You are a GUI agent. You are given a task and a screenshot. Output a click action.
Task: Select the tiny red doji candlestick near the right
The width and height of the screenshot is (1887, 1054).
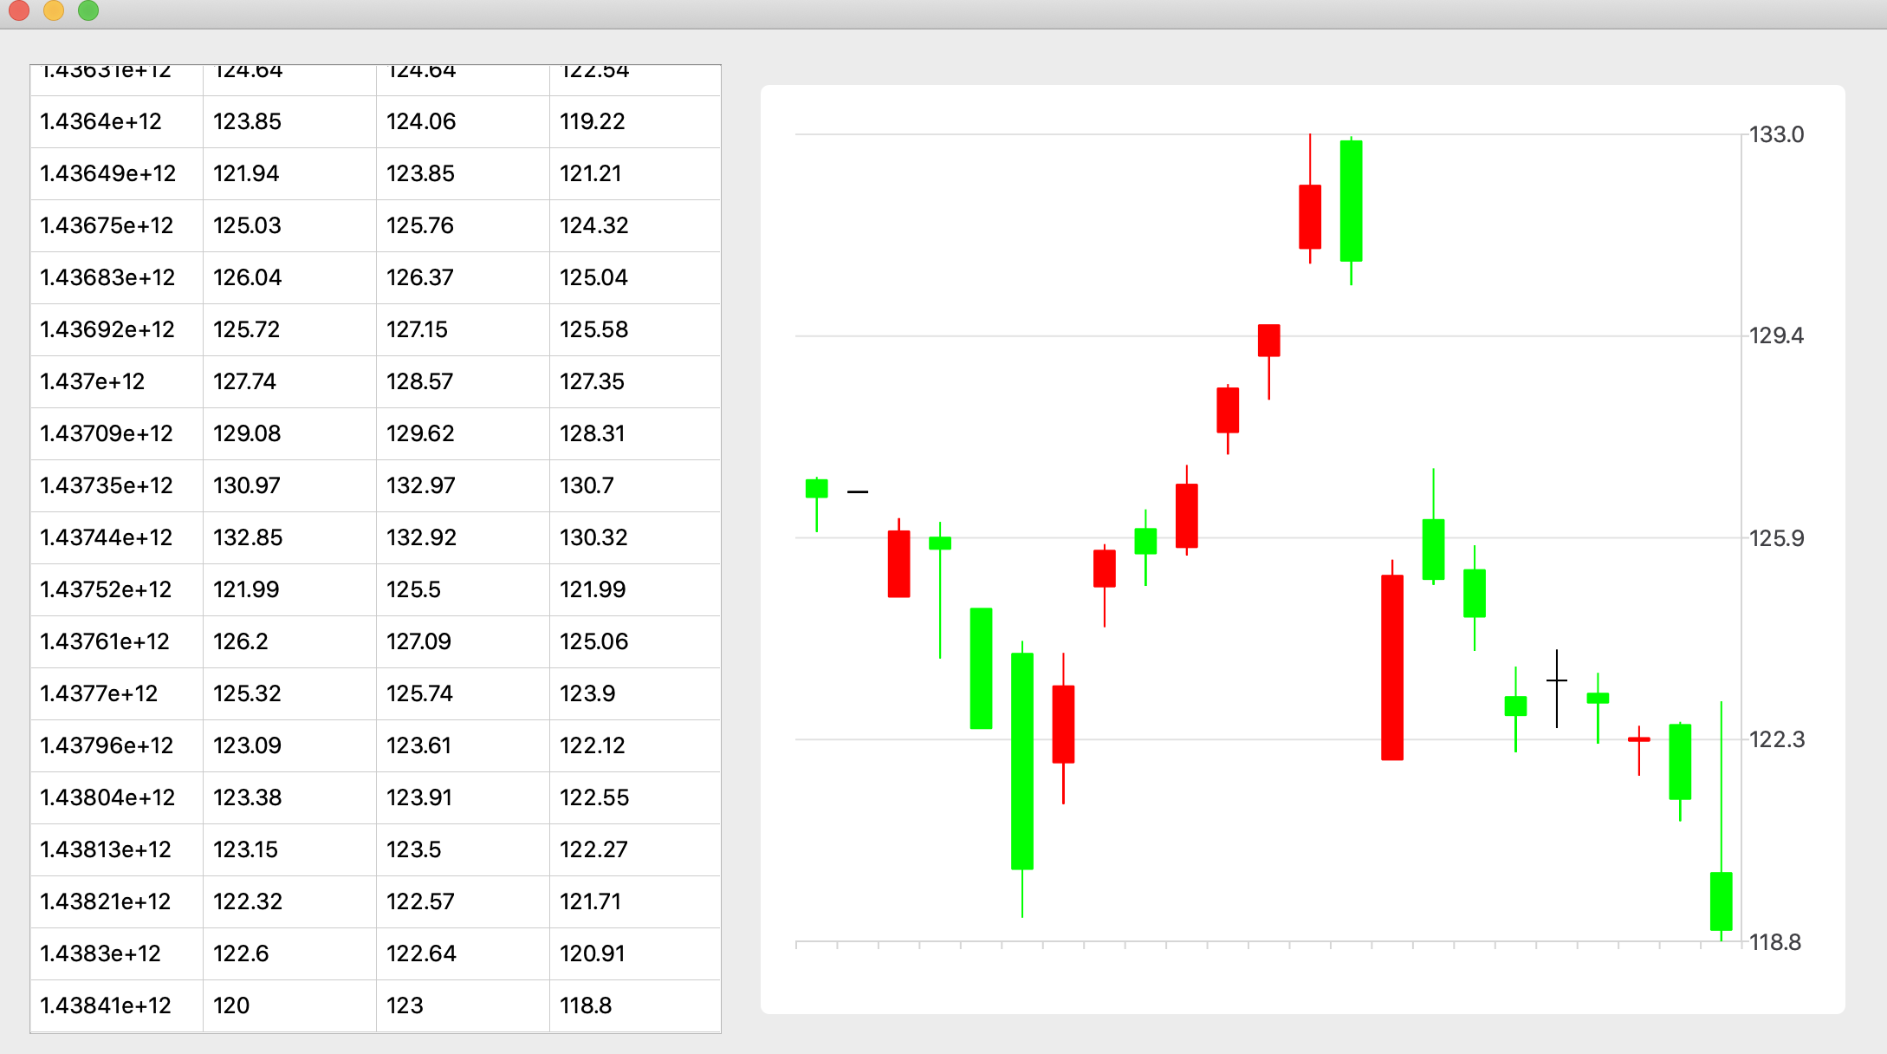1637,738
